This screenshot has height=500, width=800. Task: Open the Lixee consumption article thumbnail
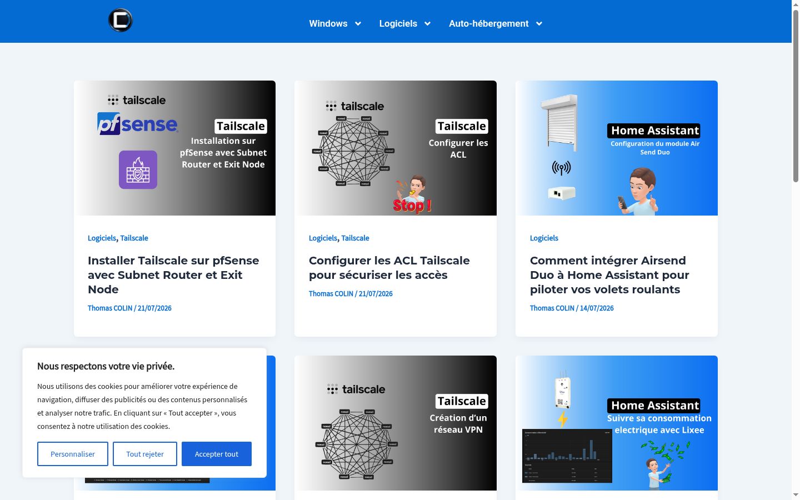tap(617, 423)
